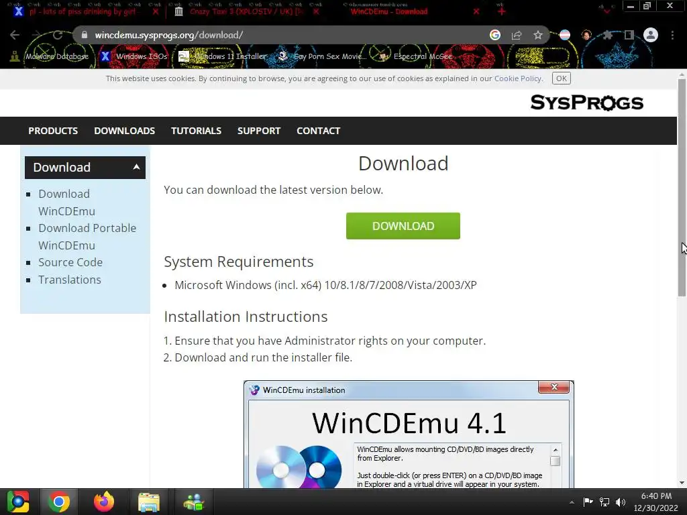Viewport: 687px width, 515px height.
Task: Click the avatar-face extension icon in toolbar
Action: pos(586,35)
